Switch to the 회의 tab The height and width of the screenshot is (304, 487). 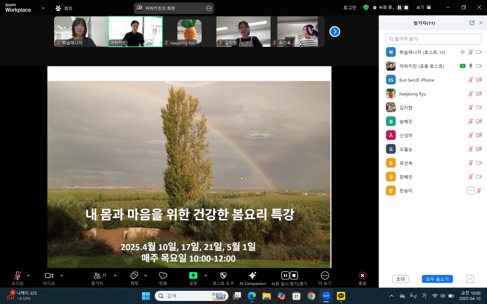point(64,8)
